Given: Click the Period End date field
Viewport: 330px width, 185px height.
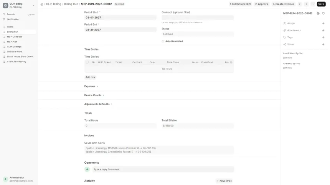Looking at the screenshot, I should tap(120, 30).
